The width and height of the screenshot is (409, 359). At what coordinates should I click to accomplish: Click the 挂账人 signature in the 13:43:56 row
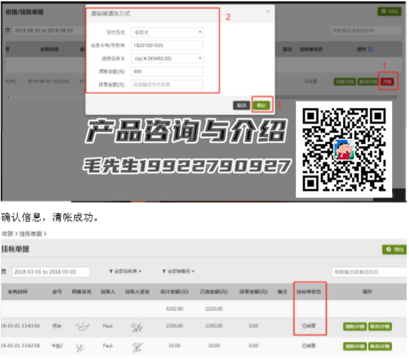point(137,327)
